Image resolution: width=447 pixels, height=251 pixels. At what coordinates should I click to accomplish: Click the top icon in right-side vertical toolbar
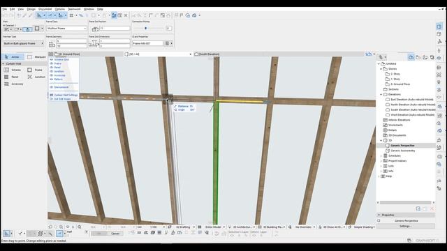click(439, 26)
